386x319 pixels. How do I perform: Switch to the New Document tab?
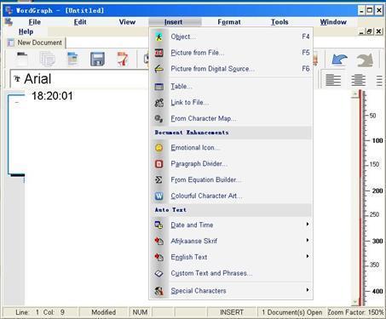click(x=36, y=43)
